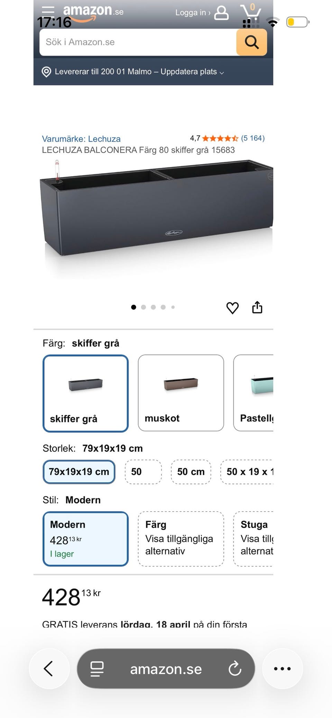
Task: Reload the page with refresh icon
Action: coord(235,668)
